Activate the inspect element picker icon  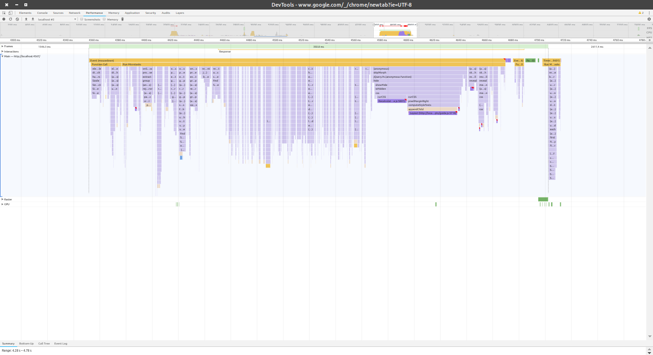4,13
